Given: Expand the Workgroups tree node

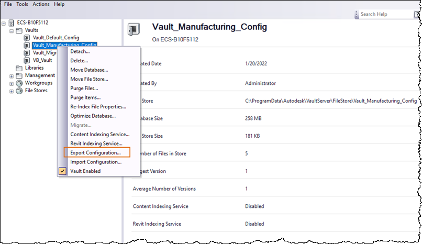Looking at the screenshot, I should pos(12,83).
